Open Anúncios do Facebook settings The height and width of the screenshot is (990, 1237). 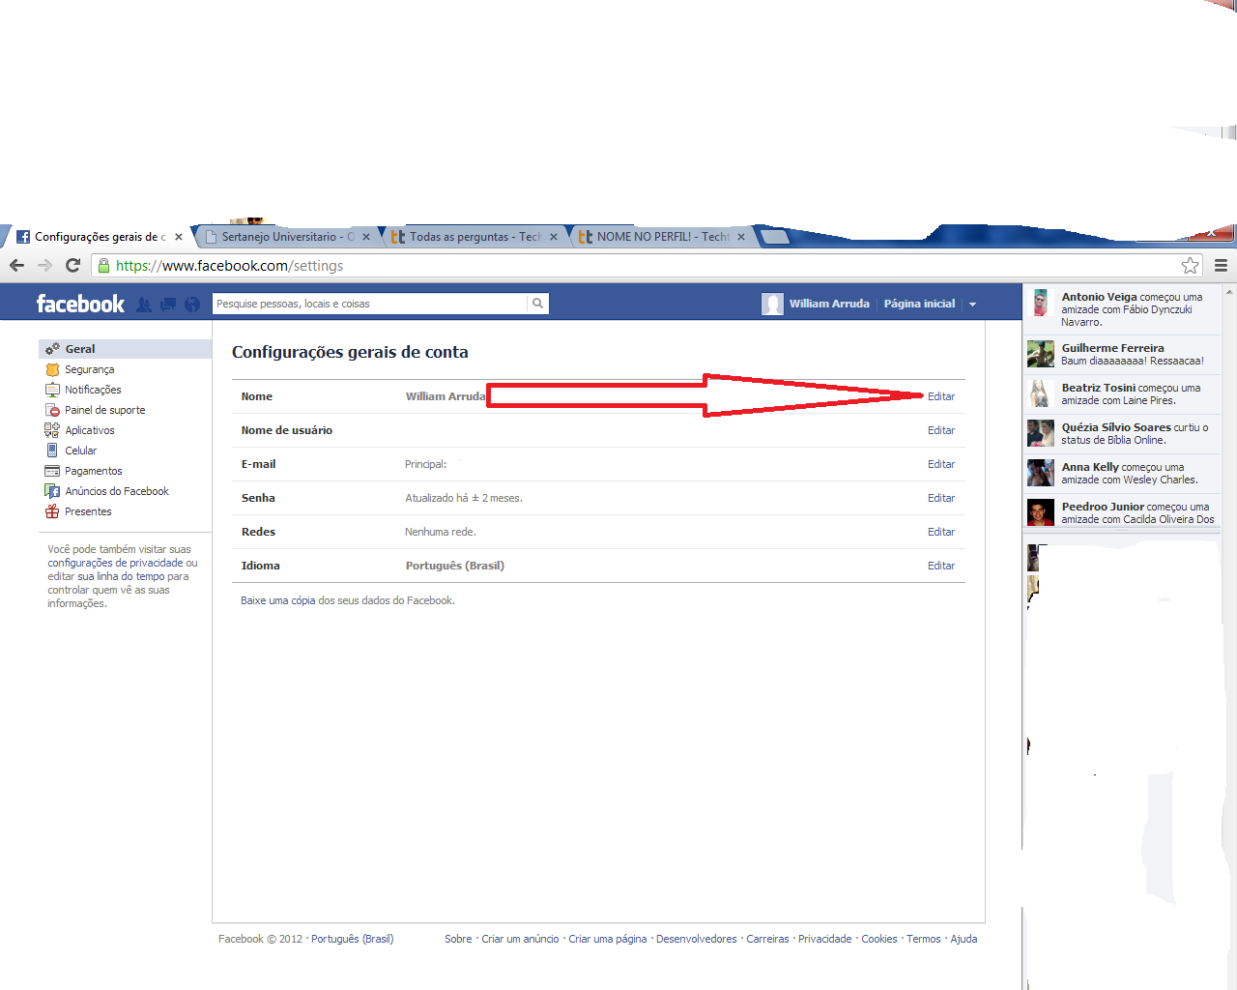click(x=117, y=491)
